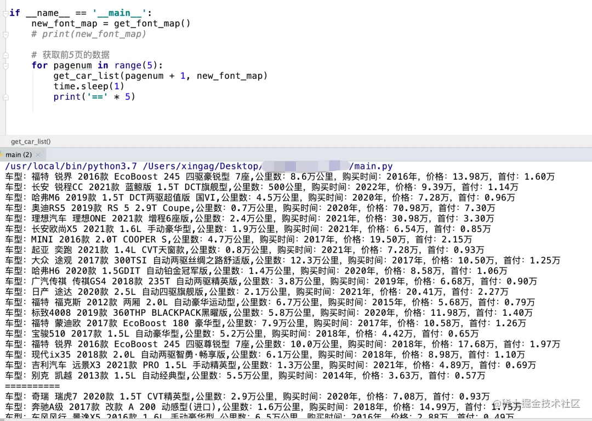The height and width of the screenshot is (421, 592).
Task: Select output row 吉利汽车 远景X3 2021款 PRO
Action: pos(270,365)
